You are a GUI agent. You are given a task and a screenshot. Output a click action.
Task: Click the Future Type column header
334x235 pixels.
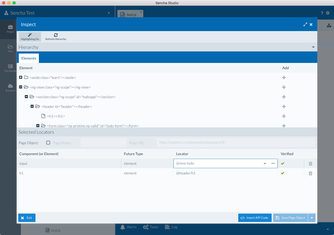click(133, 154)
